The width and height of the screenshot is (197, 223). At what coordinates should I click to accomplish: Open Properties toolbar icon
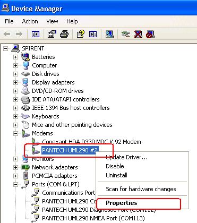pos(52,34)
